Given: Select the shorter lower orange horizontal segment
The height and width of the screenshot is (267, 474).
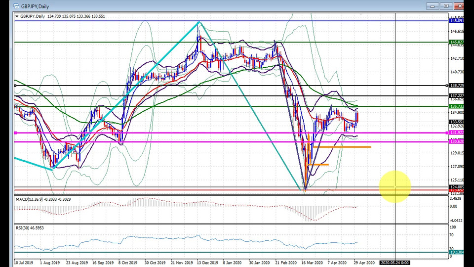Looking at the screenshot, I should (x=318, y=165).
